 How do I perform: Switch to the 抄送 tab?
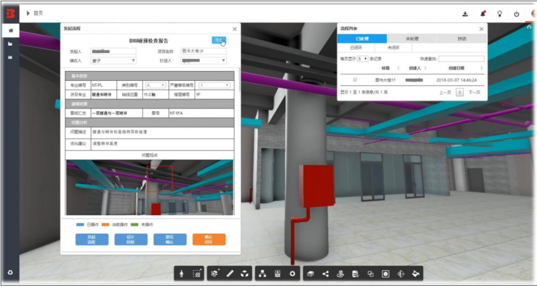(462, 39)
